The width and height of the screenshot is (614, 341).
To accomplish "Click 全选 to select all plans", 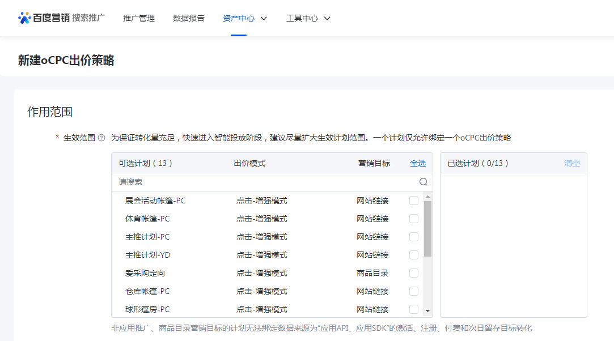I will [418, 163].
